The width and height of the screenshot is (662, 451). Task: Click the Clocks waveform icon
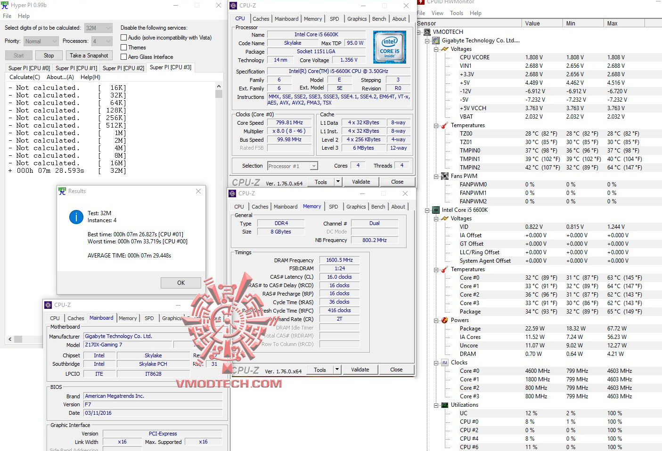(x=445, y=362)
